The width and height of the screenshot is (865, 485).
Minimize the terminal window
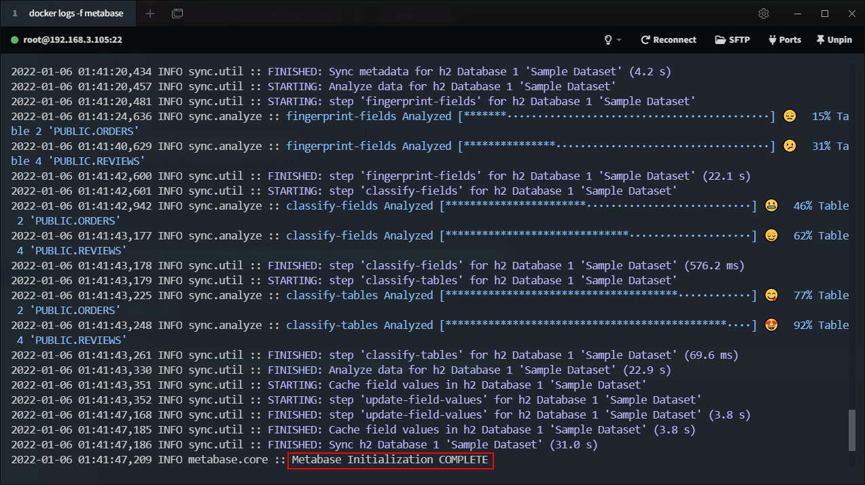tap(798, 14)
